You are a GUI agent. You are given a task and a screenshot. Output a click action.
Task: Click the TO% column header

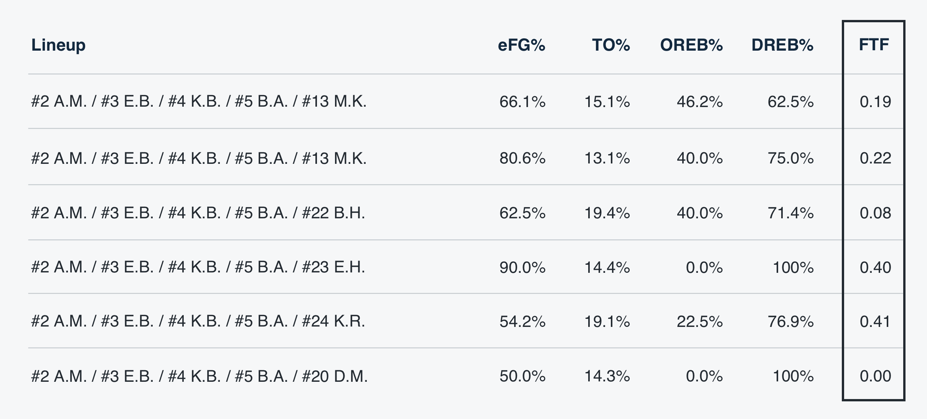pos(611,45)
